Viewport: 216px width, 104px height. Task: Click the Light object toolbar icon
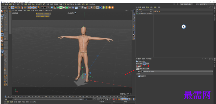click(82, 7)
